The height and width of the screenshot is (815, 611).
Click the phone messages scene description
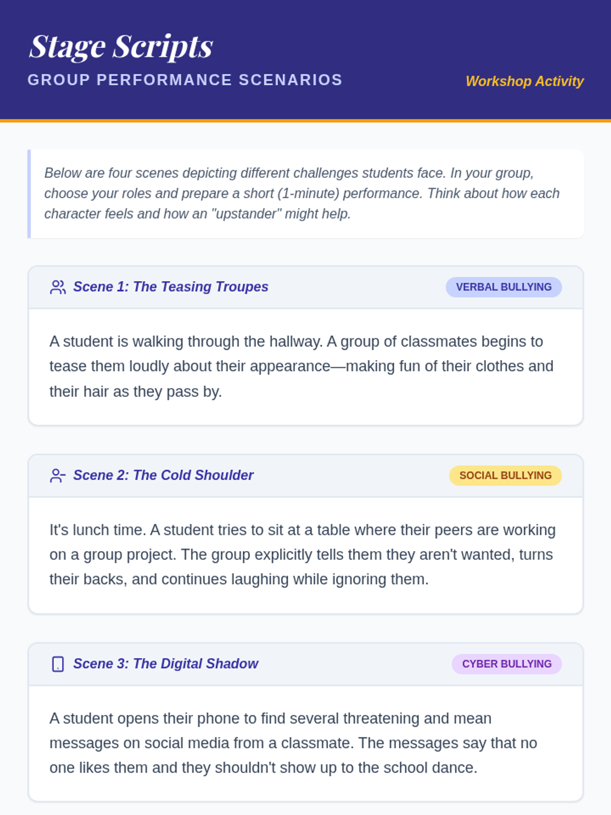293,743
